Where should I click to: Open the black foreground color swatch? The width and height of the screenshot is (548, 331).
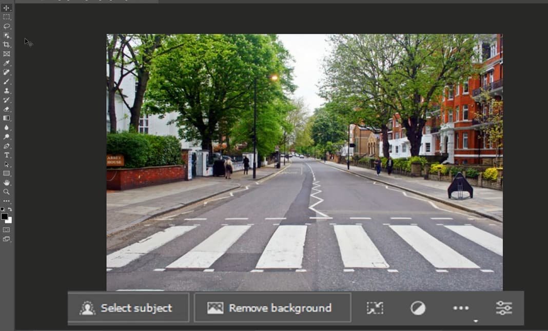tap(4, 217)
